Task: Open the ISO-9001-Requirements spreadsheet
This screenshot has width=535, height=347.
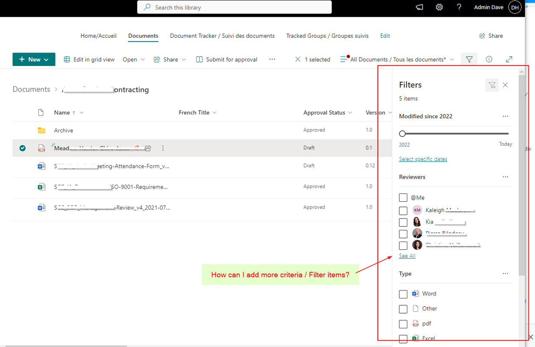Action: point(111,187)
